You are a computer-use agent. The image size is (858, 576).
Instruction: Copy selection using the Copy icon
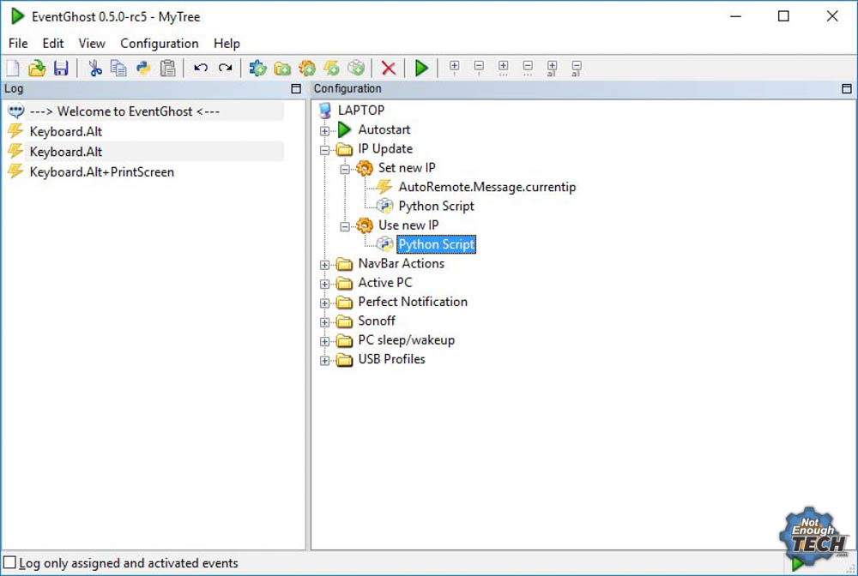tap(118, 69)
